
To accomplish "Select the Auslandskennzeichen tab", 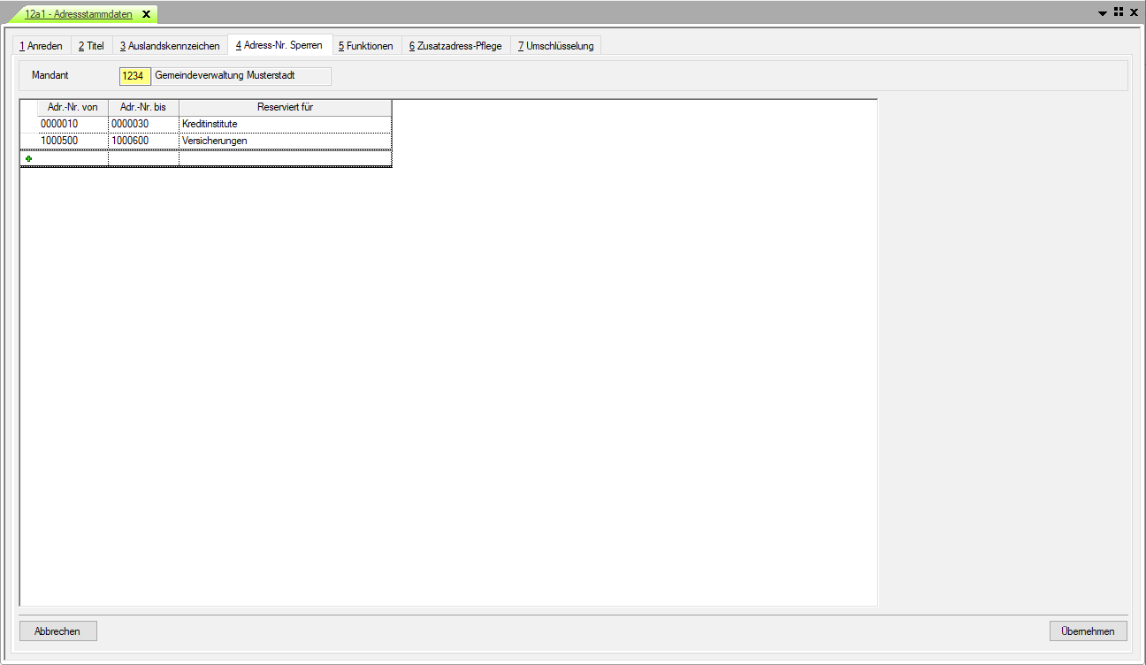I will tap(170, 46).
